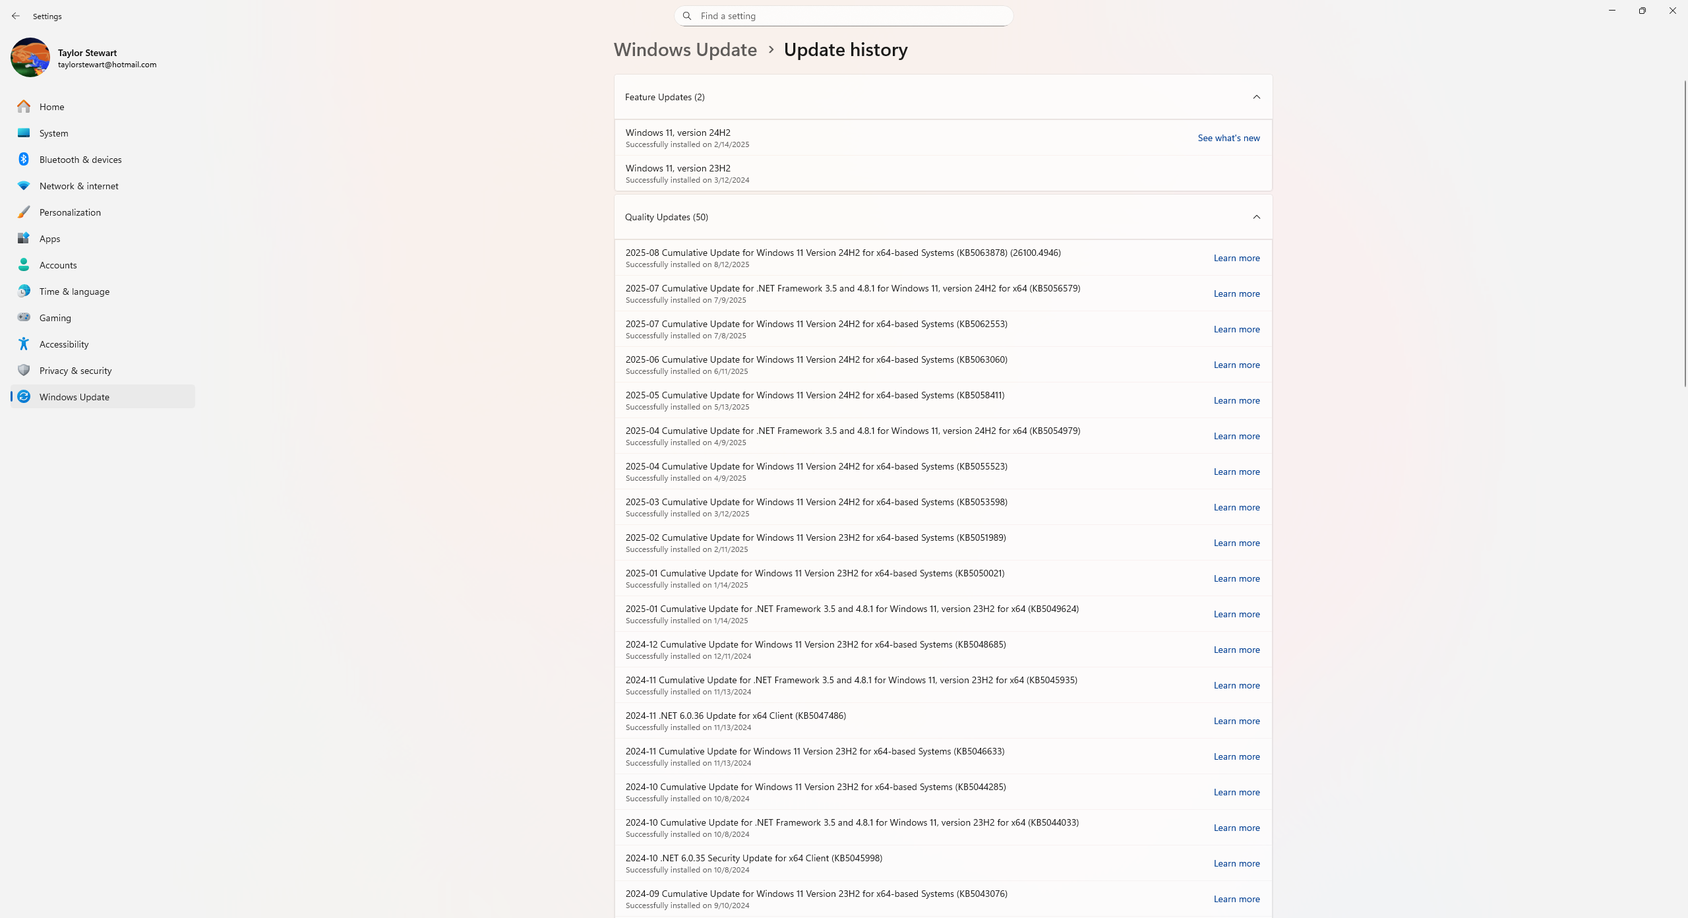Image resolution: width=1688 pixels, height=918 pixels.
Task: Collapse the Quality Updates section
Action: click(1256, 217)
